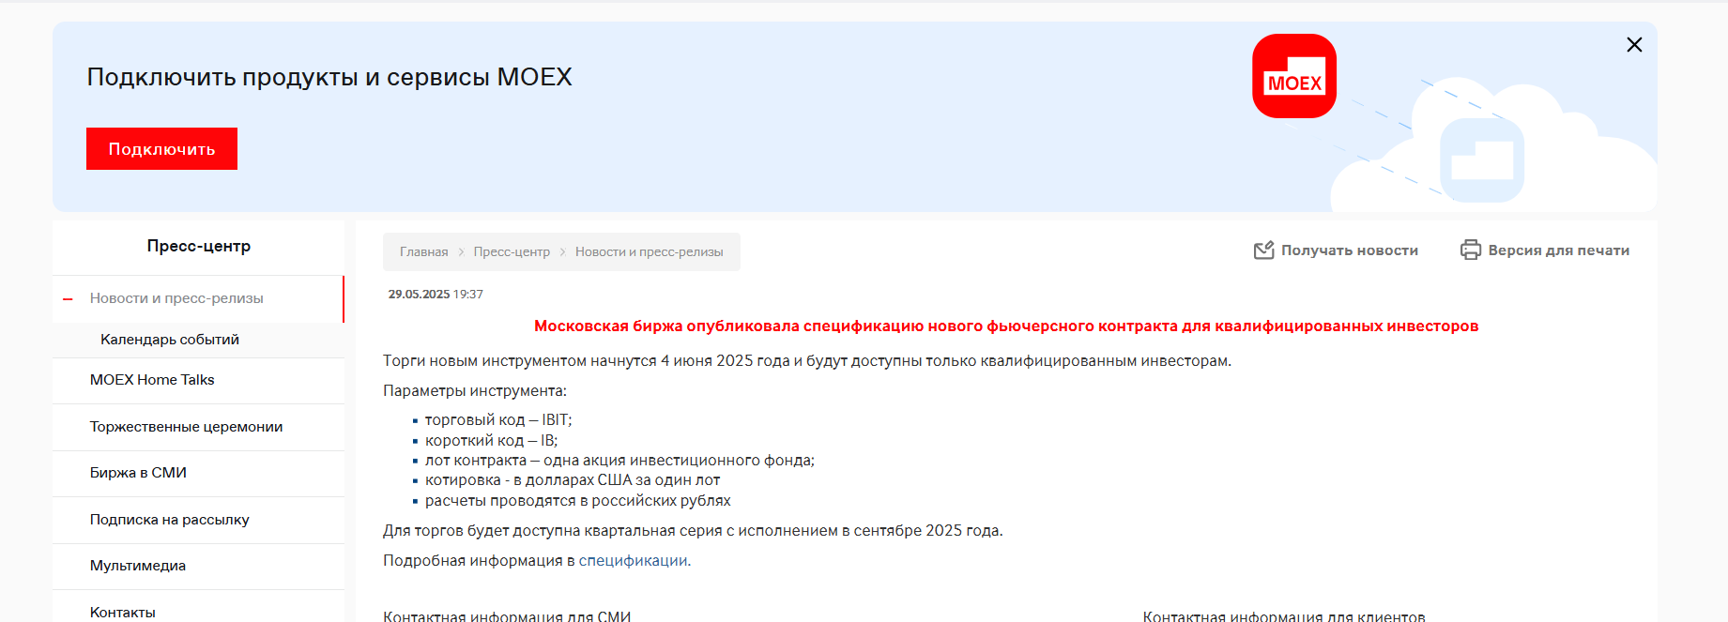1728x622 pixels.
Task: Collapse the Новости и пресс-релизы section
Action: click(x=68, y=299)
